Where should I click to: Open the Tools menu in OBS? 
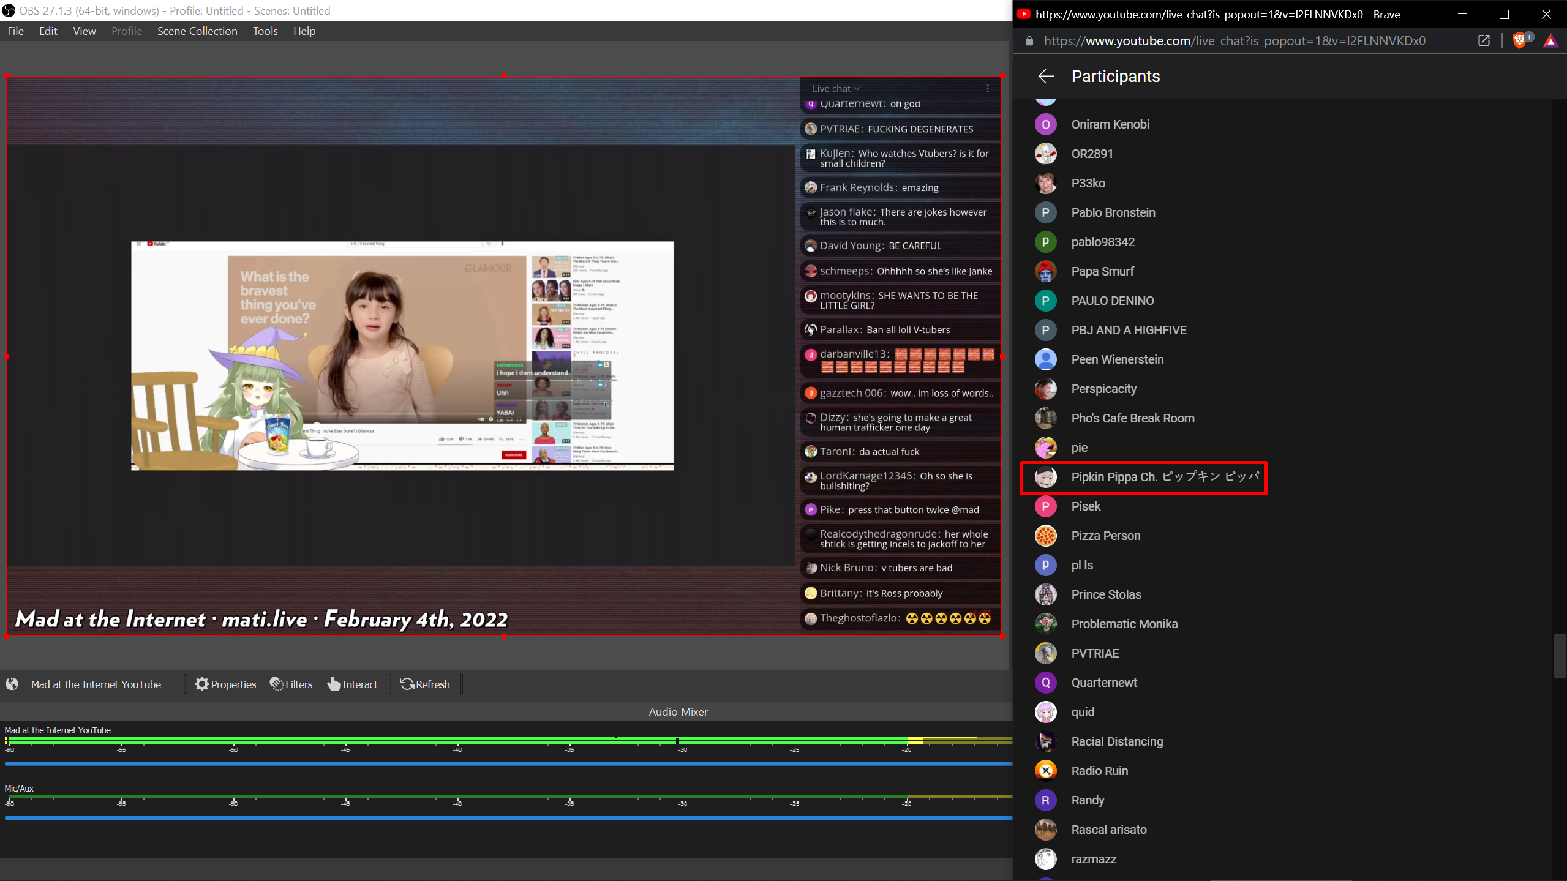[x=265, y=31]
